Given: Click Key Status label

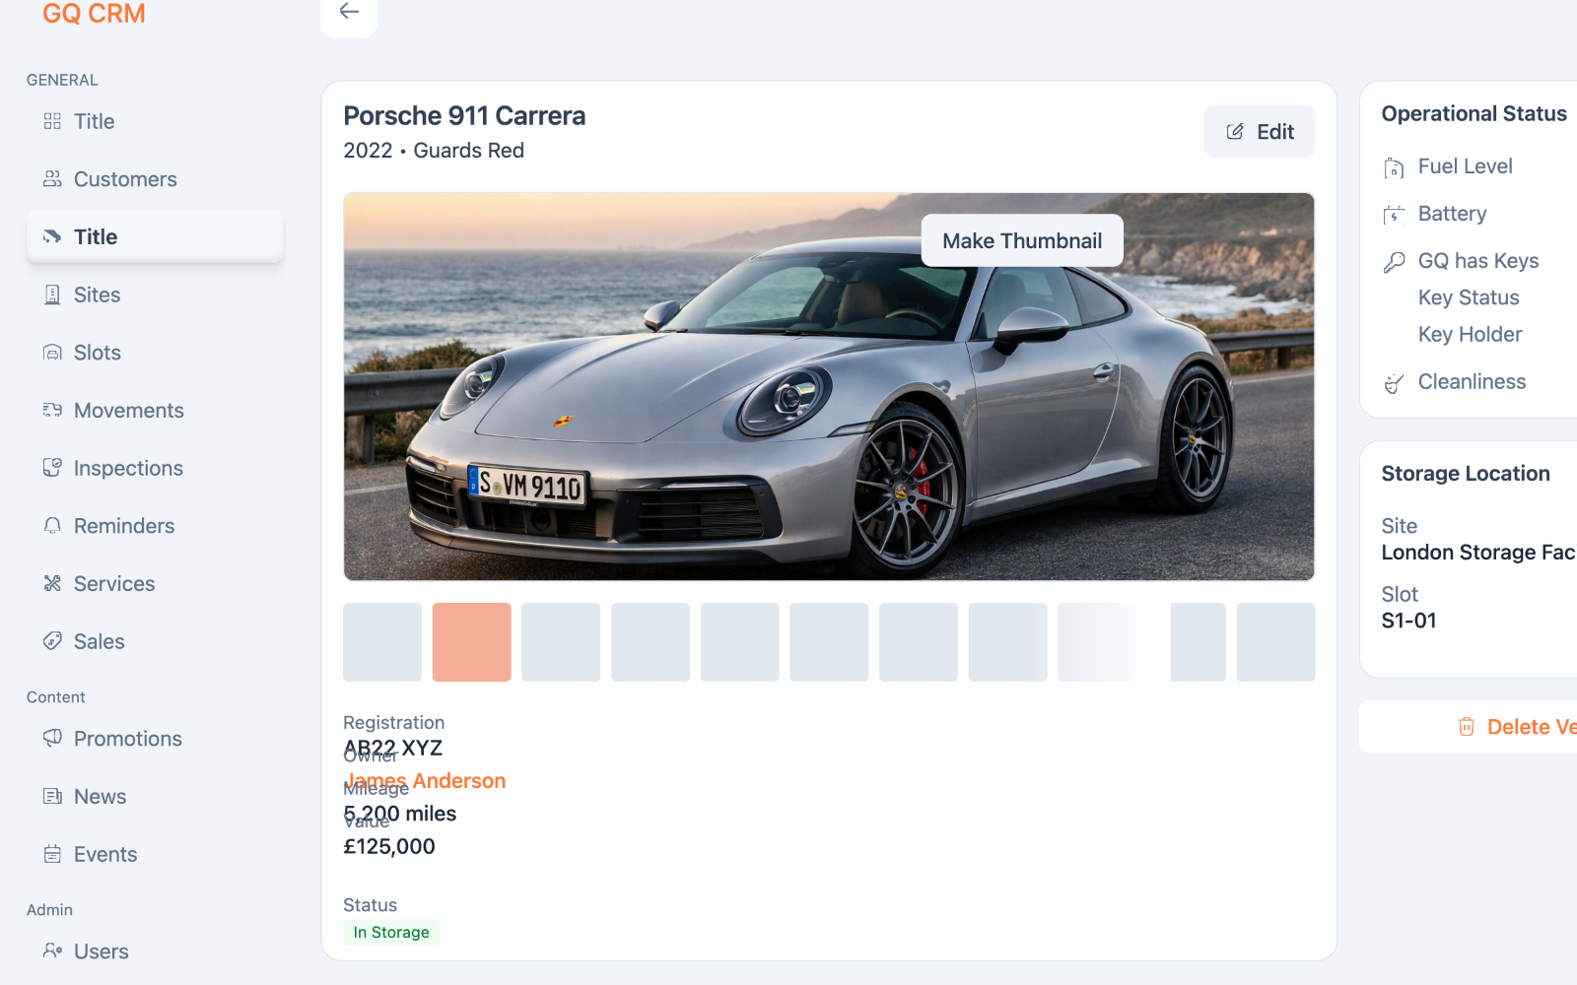Looking at the screenshot, I should point(1469,297).
